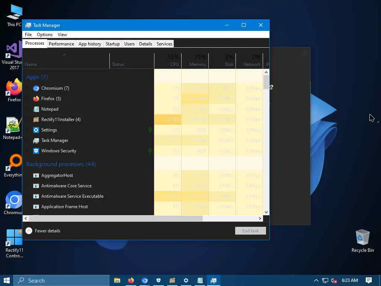Click the vertical scrollbar down arrow
381x286 pixels.
coord(266,212)
